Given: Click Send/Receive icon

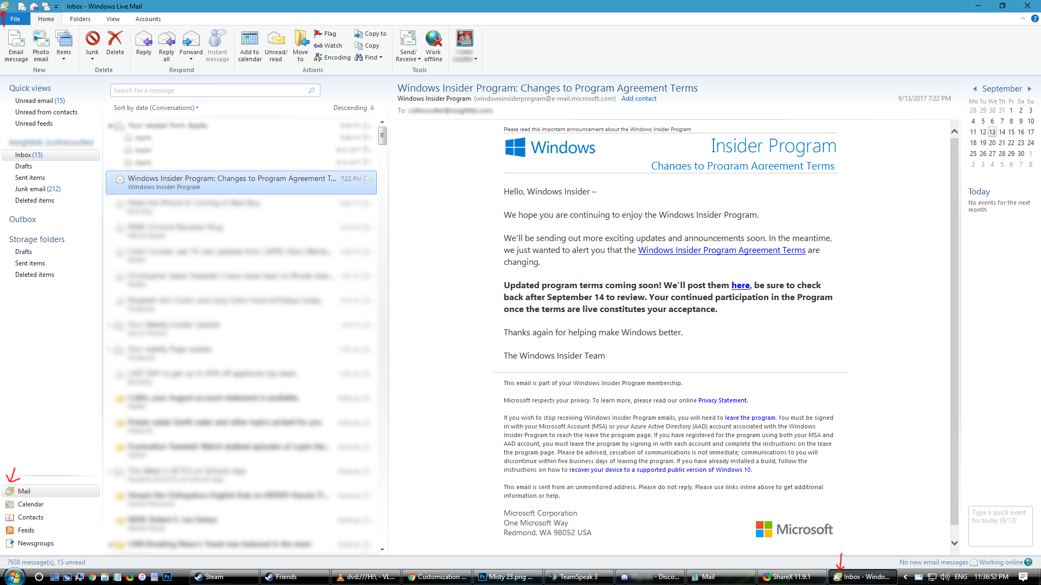Looking at the screenshot, I should pyautogui.click(x=408, y=39).
